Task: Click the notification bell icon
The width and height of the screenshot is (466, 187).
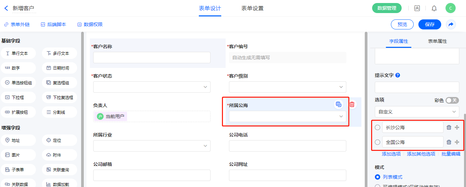Action: tap(434, 8)
